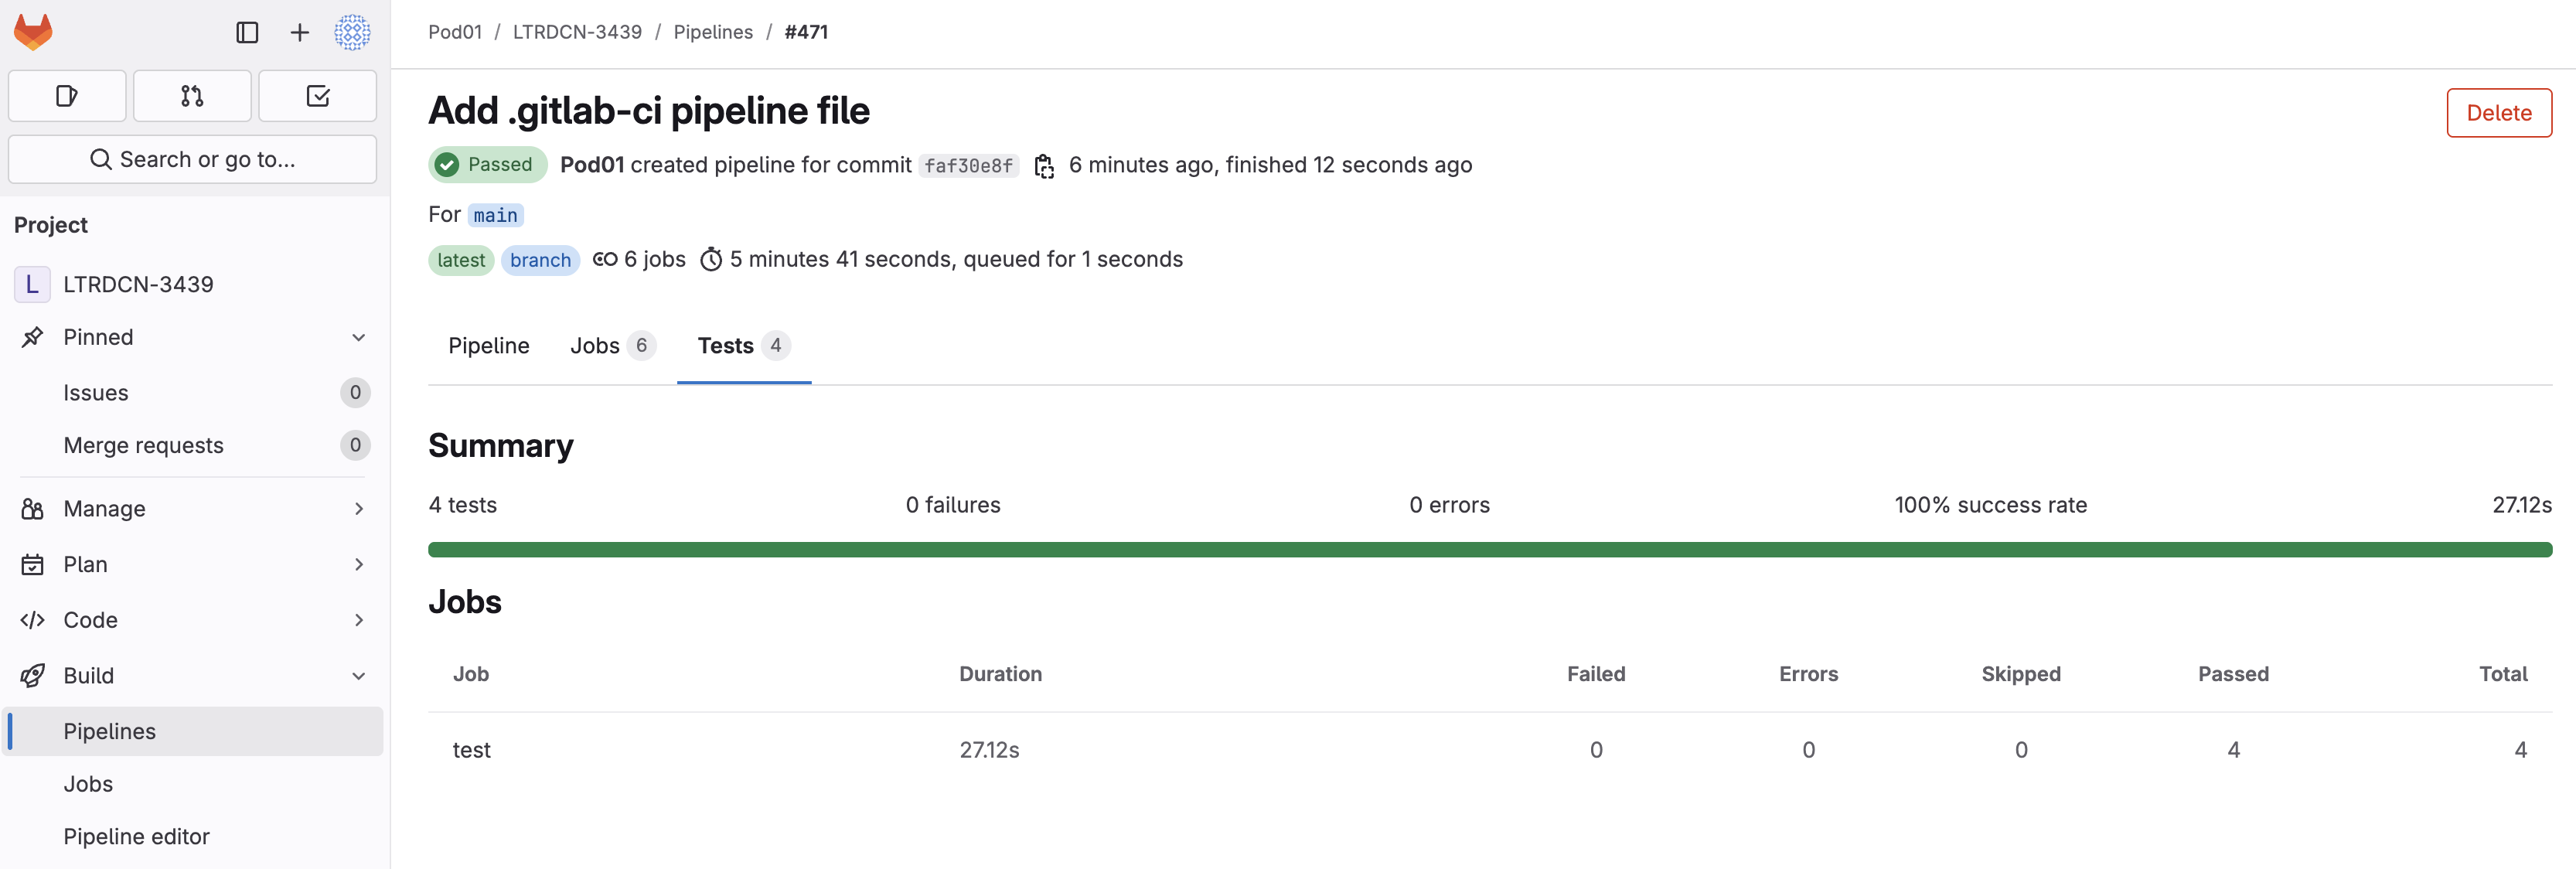Collapse the Pinned section
Screen dimensions: 2576x869
(x=358, y=337)
